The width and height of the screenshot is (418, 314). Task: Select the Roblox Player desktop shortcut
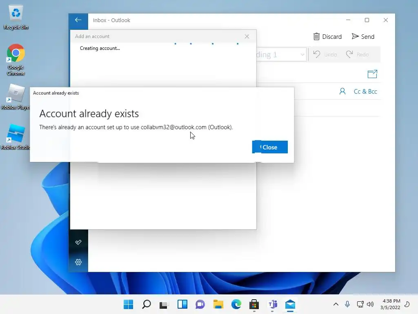(x=16, y=96)
